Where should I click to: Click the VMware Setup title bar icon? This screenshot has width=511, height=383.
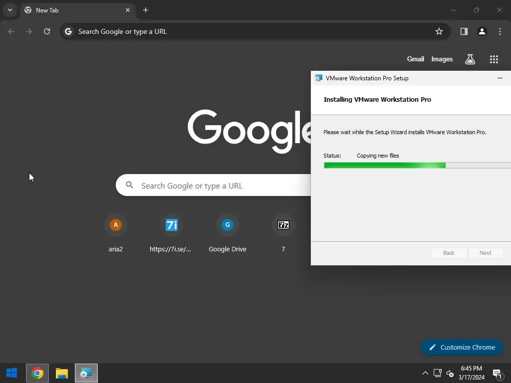pyautogui.click(x=318, y=78)
